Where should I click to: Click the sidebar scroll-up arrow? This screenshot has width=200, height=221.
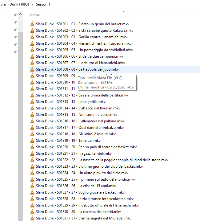tap(20, 14)
